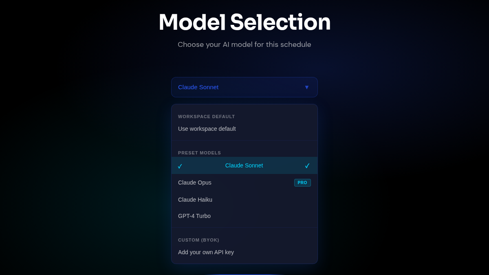Click the right checkmark on Claude Sonnet row
Viewport: 489px width, 275px height.
point(307,166)
